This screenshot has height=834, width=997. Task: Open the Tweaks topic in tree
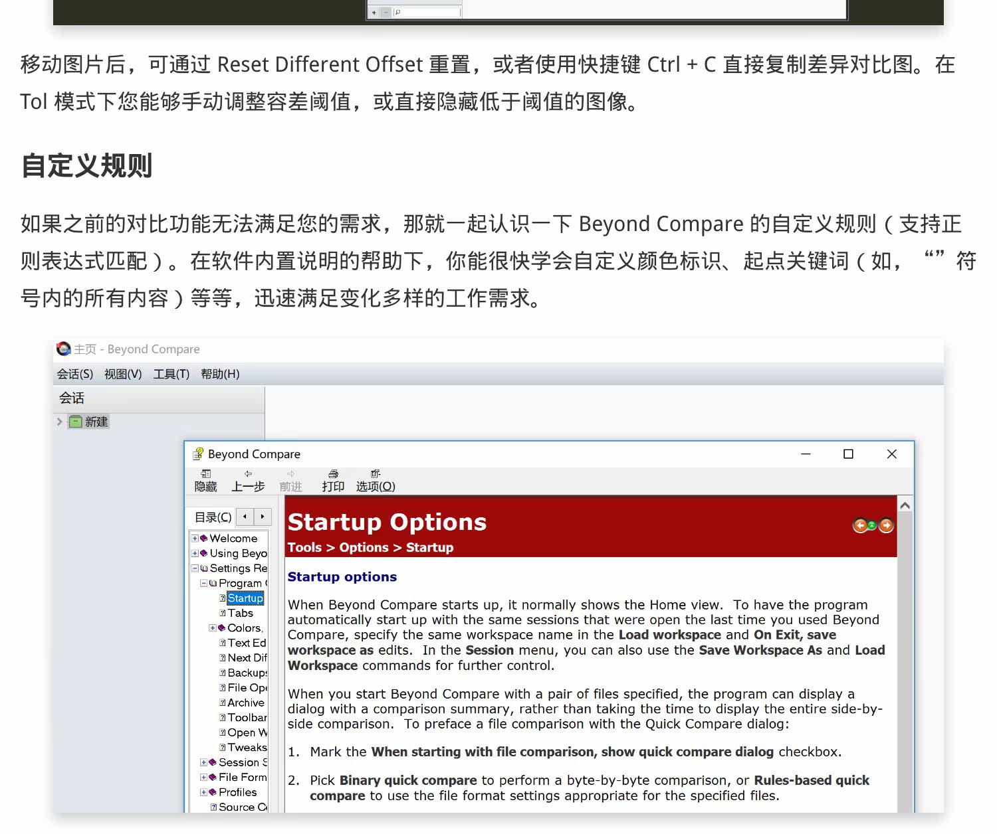coord(247,747)
